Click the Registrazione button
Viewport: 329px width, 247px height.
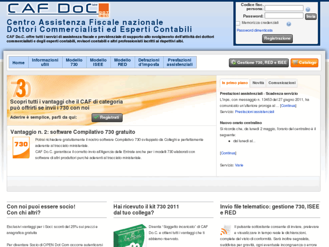tap(277, 39)
